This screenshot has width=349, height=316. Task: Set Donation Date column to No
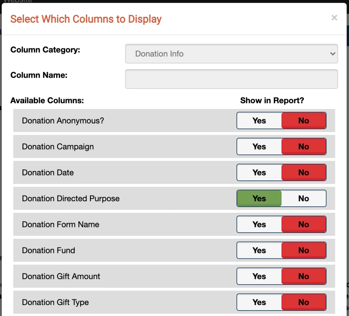click(x=303, y=172)
